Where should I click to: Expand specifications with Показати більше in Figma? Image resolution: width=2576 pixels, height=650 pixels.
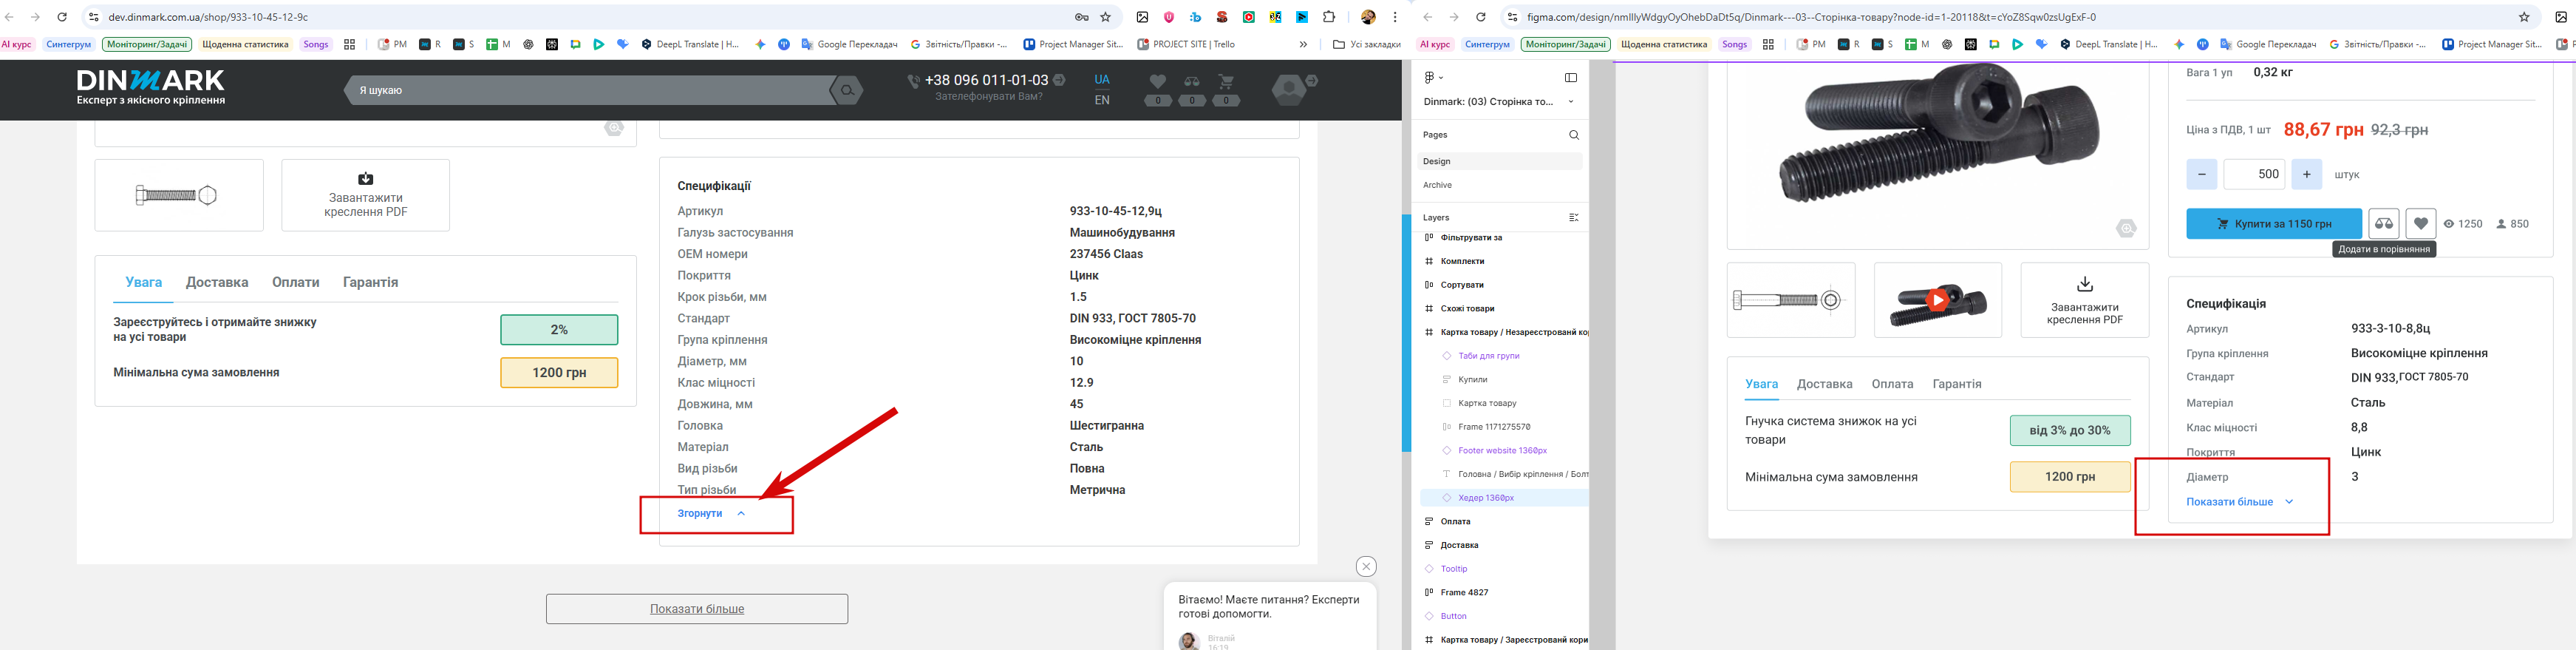coord(2239,502)
